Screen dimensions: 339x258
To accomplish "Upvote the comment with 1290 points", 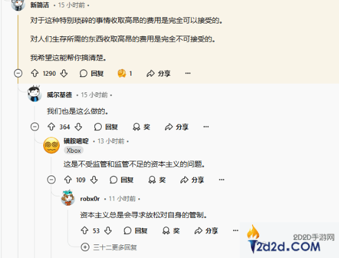I will click(x=35, y=73).
